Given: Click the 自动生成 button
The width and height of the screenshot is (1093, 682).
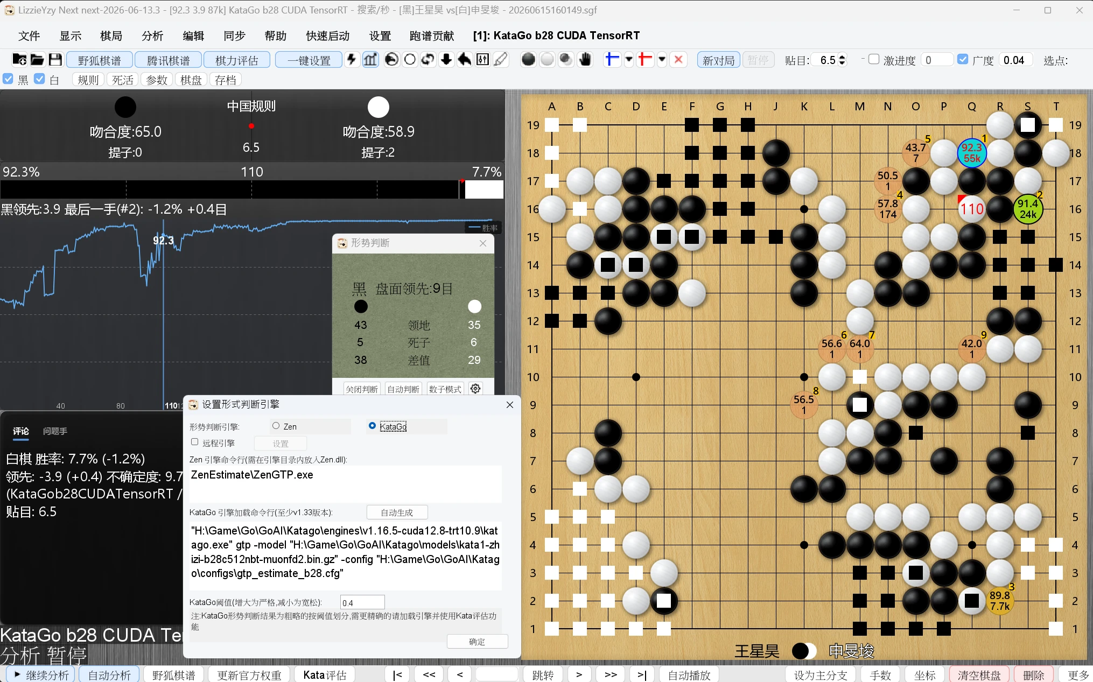Looking at the screenshot, I should pyautogui.click(x=397, y=512).
